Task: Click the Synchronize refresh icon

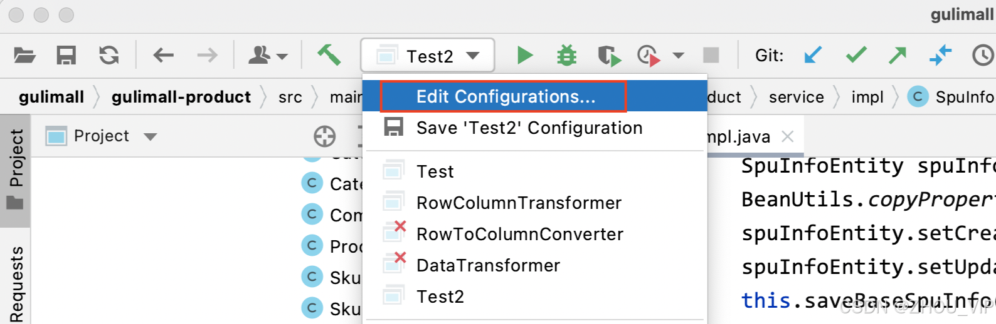Action: coord(109,56)
